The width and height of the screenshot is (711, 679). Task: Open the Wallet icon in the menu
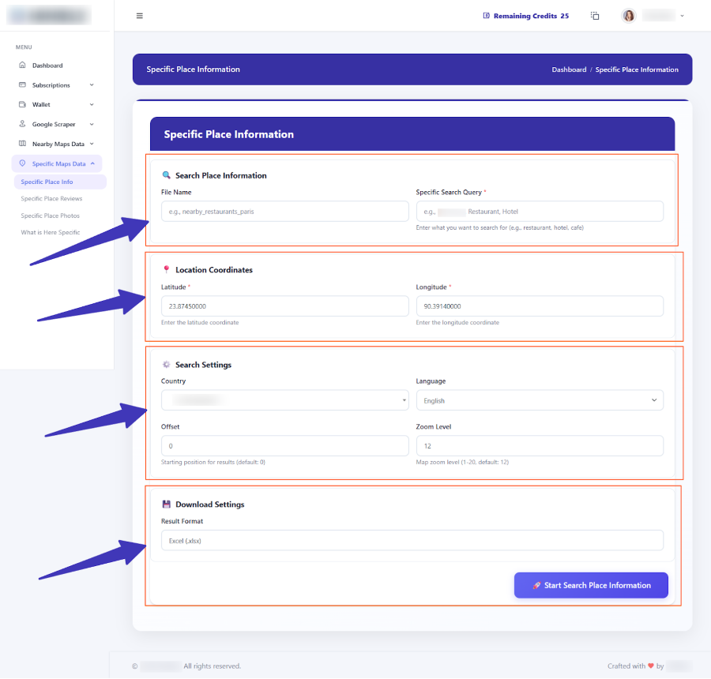pyautogui.click(x=23, y=104)
